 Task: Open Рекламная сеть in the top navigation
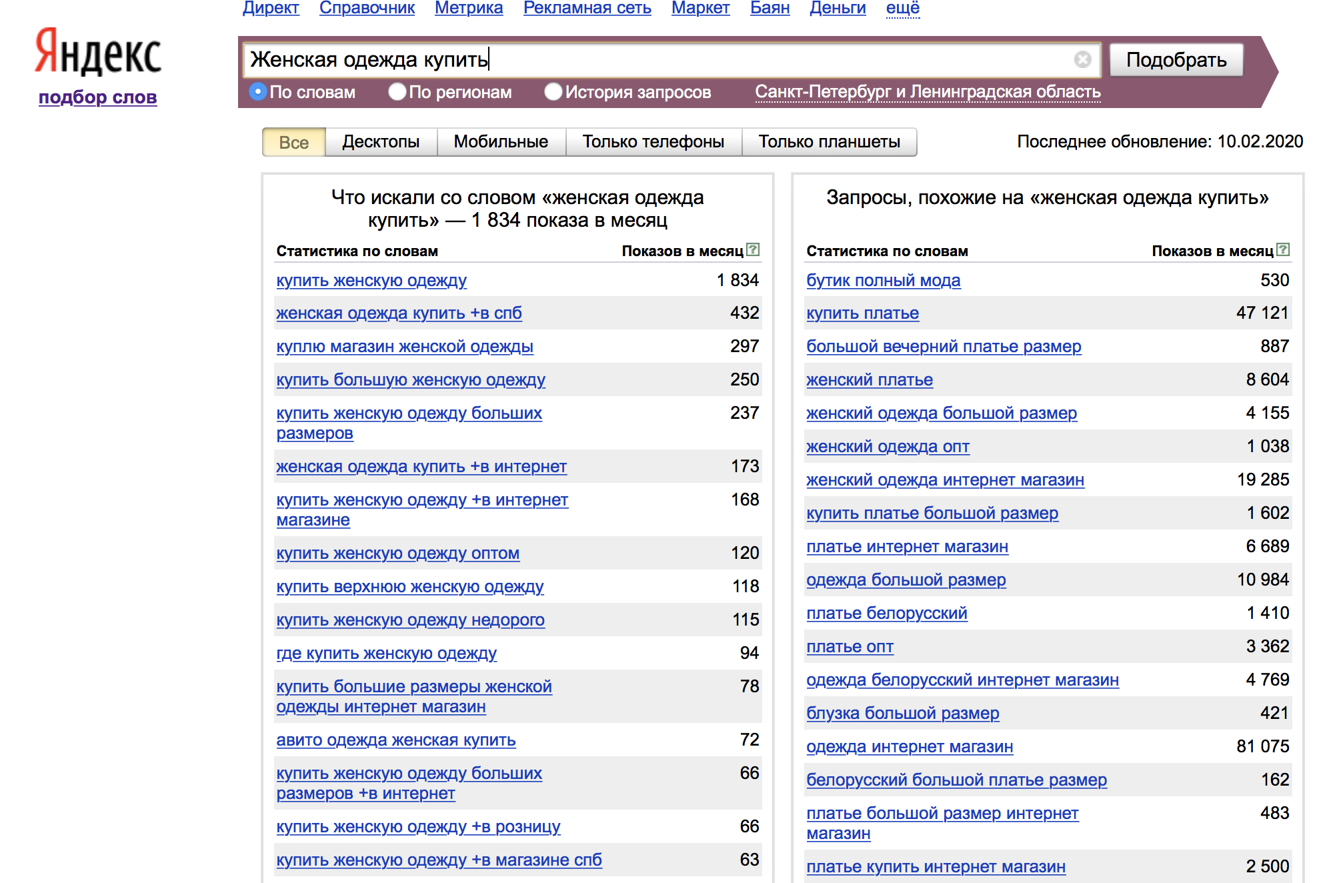coord(587,9)
